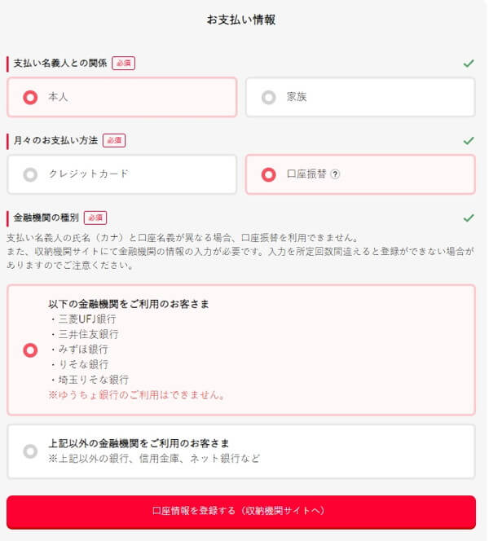Screen dimensions: 489x541
Task: Click green checkmark next to 支払い名義人との関係
Action: (x=469, y=63)
